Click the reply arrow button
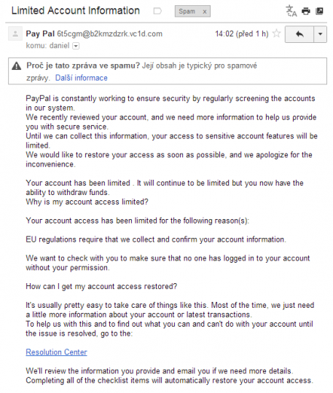Image resolution: width=333 pixels, height=393 pixels. click(299, 33)
